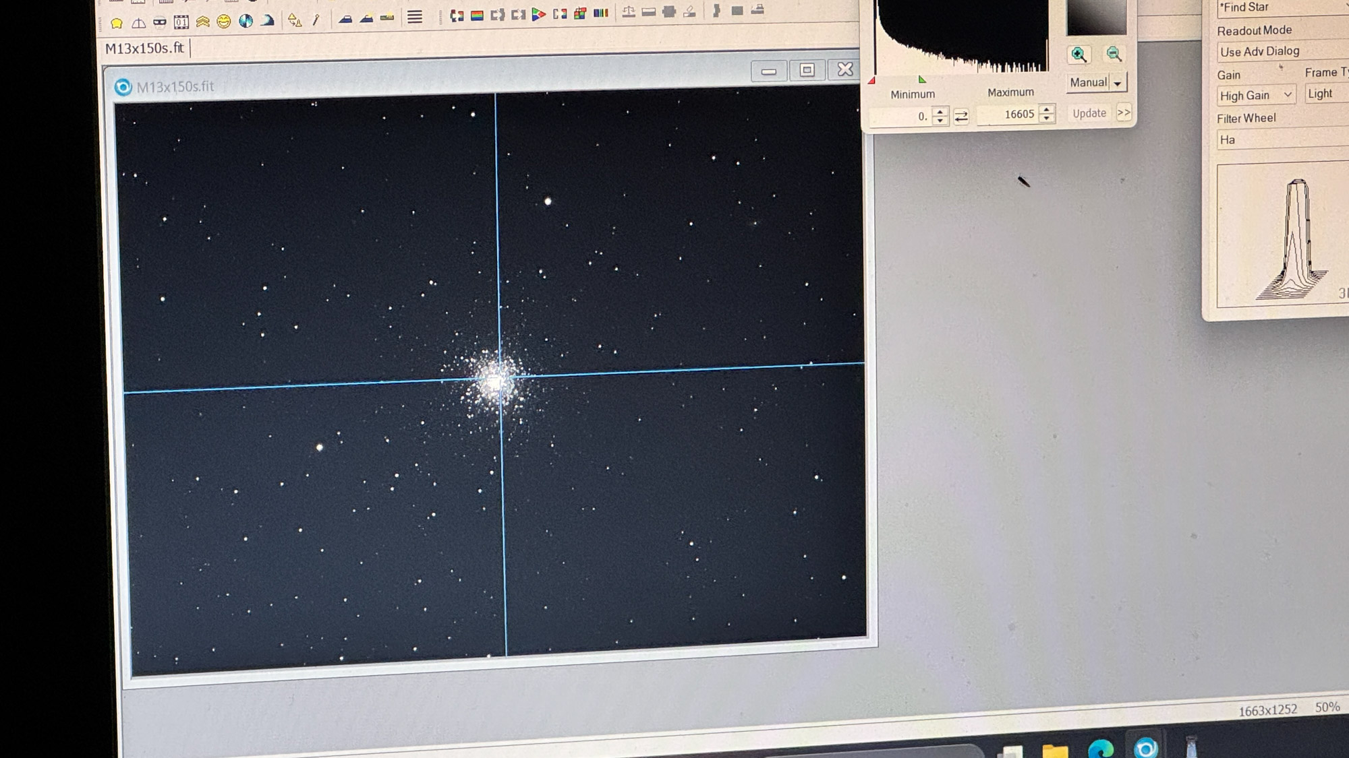Click the '01' film frame icon
Viewport: 1349px width, 758px height.
tap(181, 22)
